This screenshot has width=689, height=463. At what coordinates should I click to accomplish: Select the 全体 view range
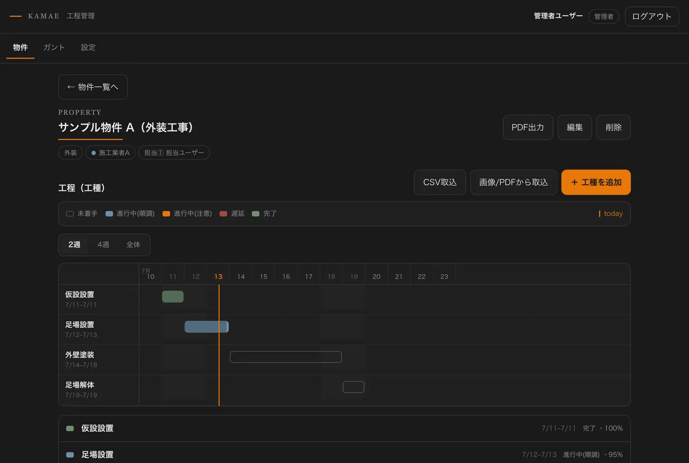pyautogui.click(x=133, y=245)
